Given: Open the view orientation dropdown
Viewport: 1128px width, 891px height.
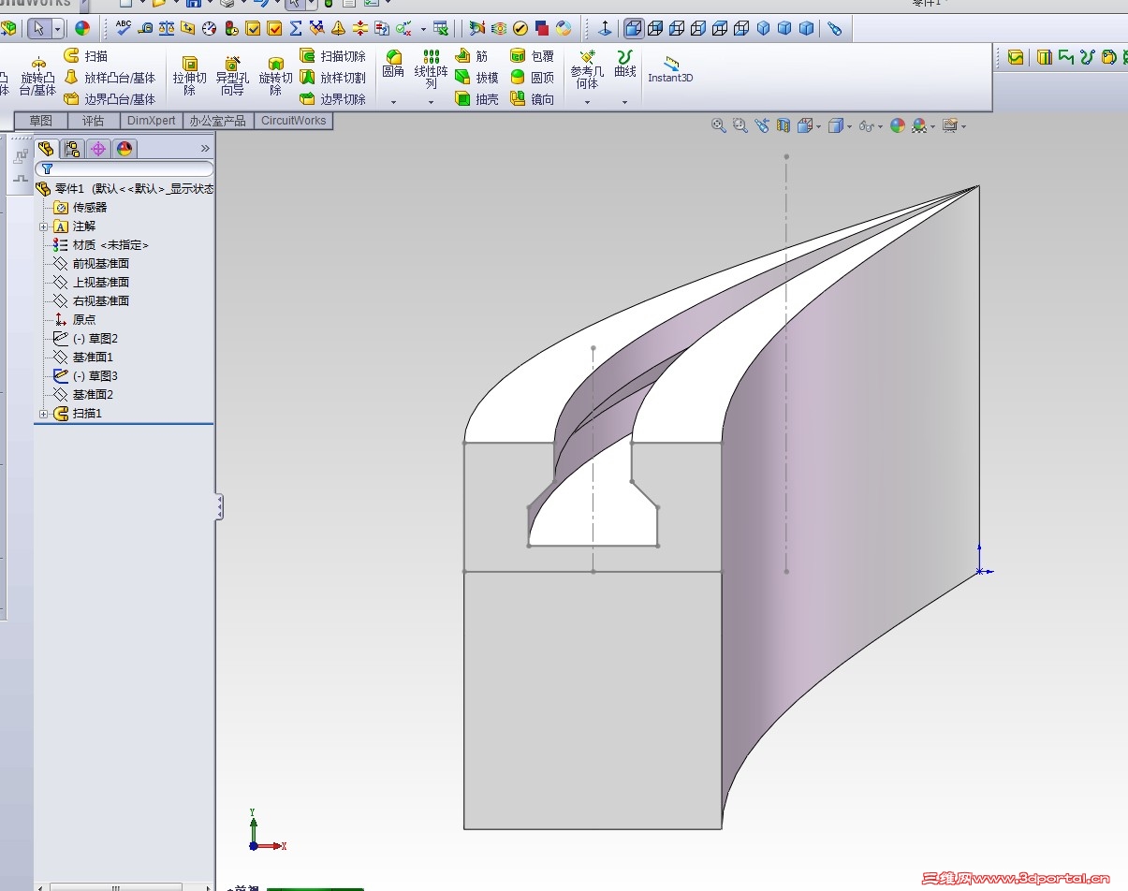Looking at the screenshot, I should (809, 125).
